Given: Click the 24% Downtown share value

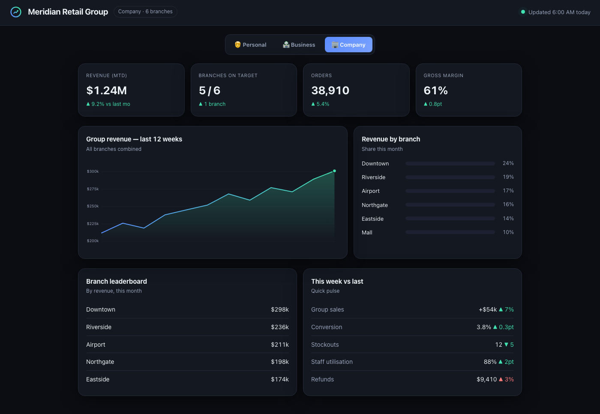Looking at the screenshot, I should click(508, 163).
